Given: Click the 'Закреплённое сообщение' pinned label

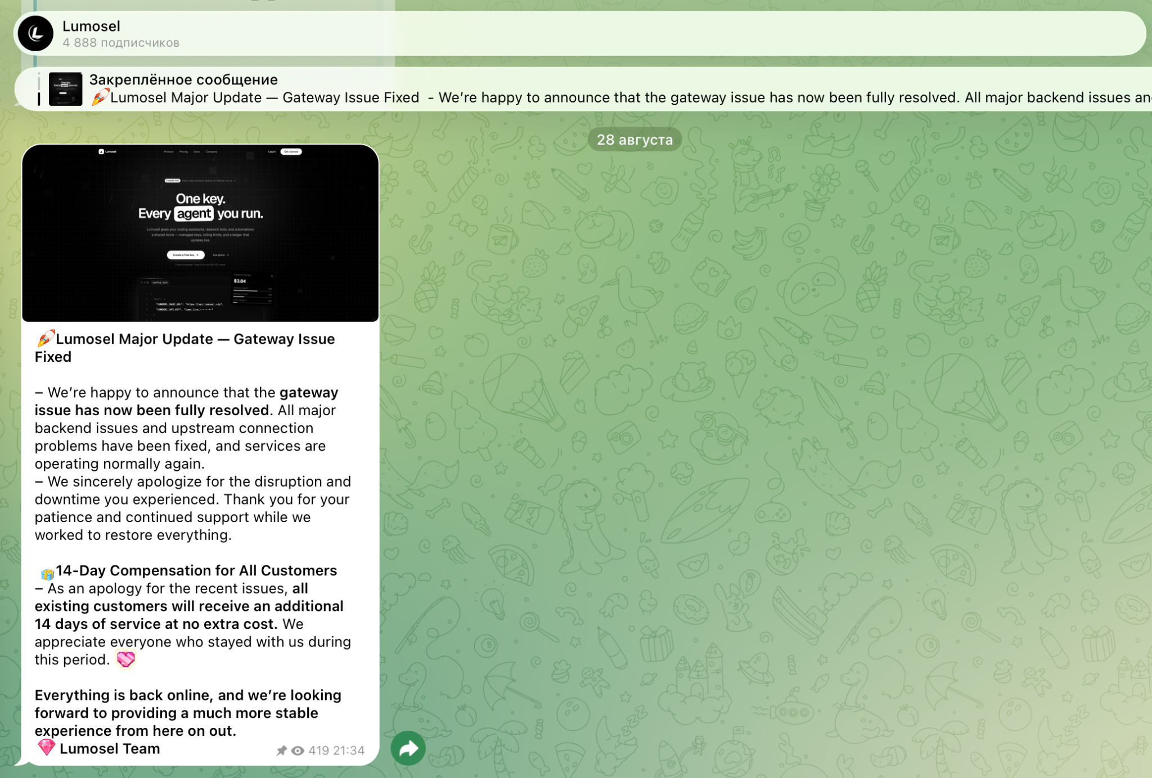Looking at the screenshot, I should [183, 80].
